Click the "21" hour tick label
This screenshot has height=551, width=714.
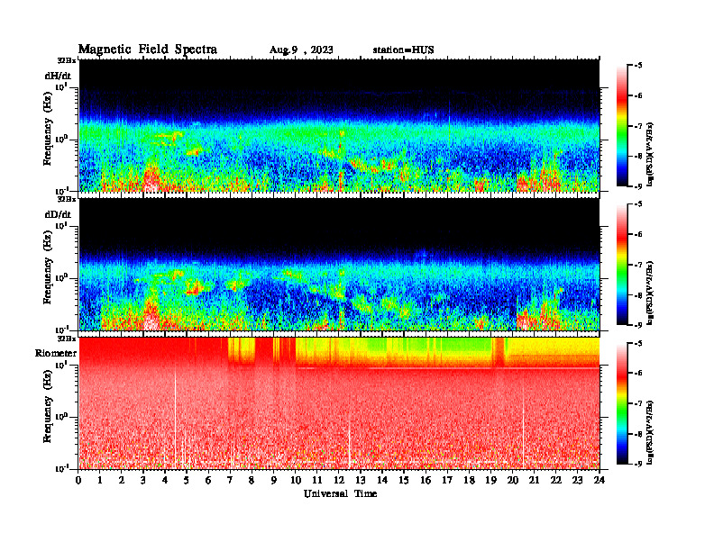pyautogui.click(x=534, y=480)
